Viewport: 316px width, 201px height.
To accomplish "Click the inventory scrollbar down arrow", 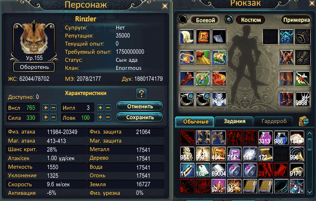I will (309, 191).
